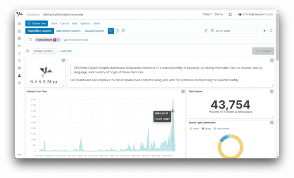Open the bell alerts icon in sidebar

19,53
